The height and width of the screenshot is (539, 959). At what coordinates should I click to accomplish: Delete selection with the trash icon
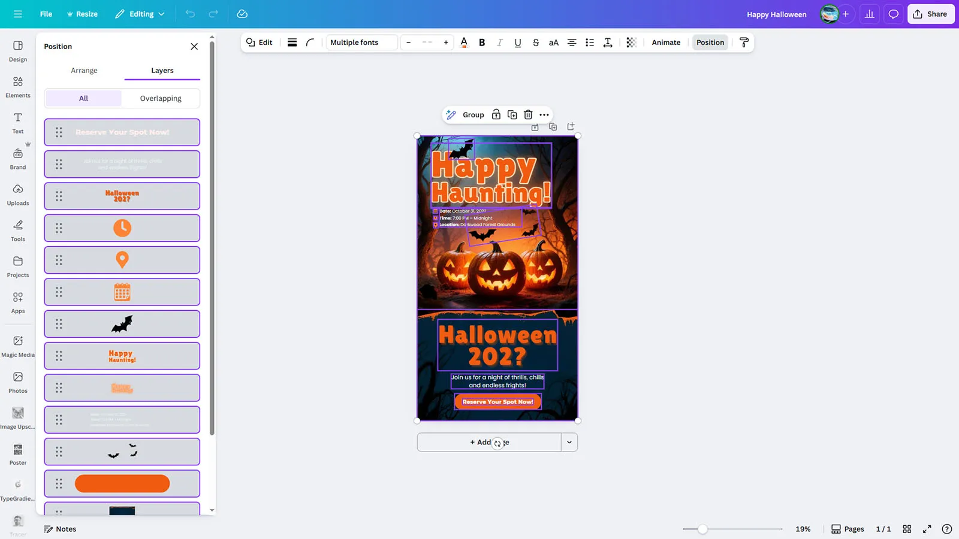pos(528,115)
